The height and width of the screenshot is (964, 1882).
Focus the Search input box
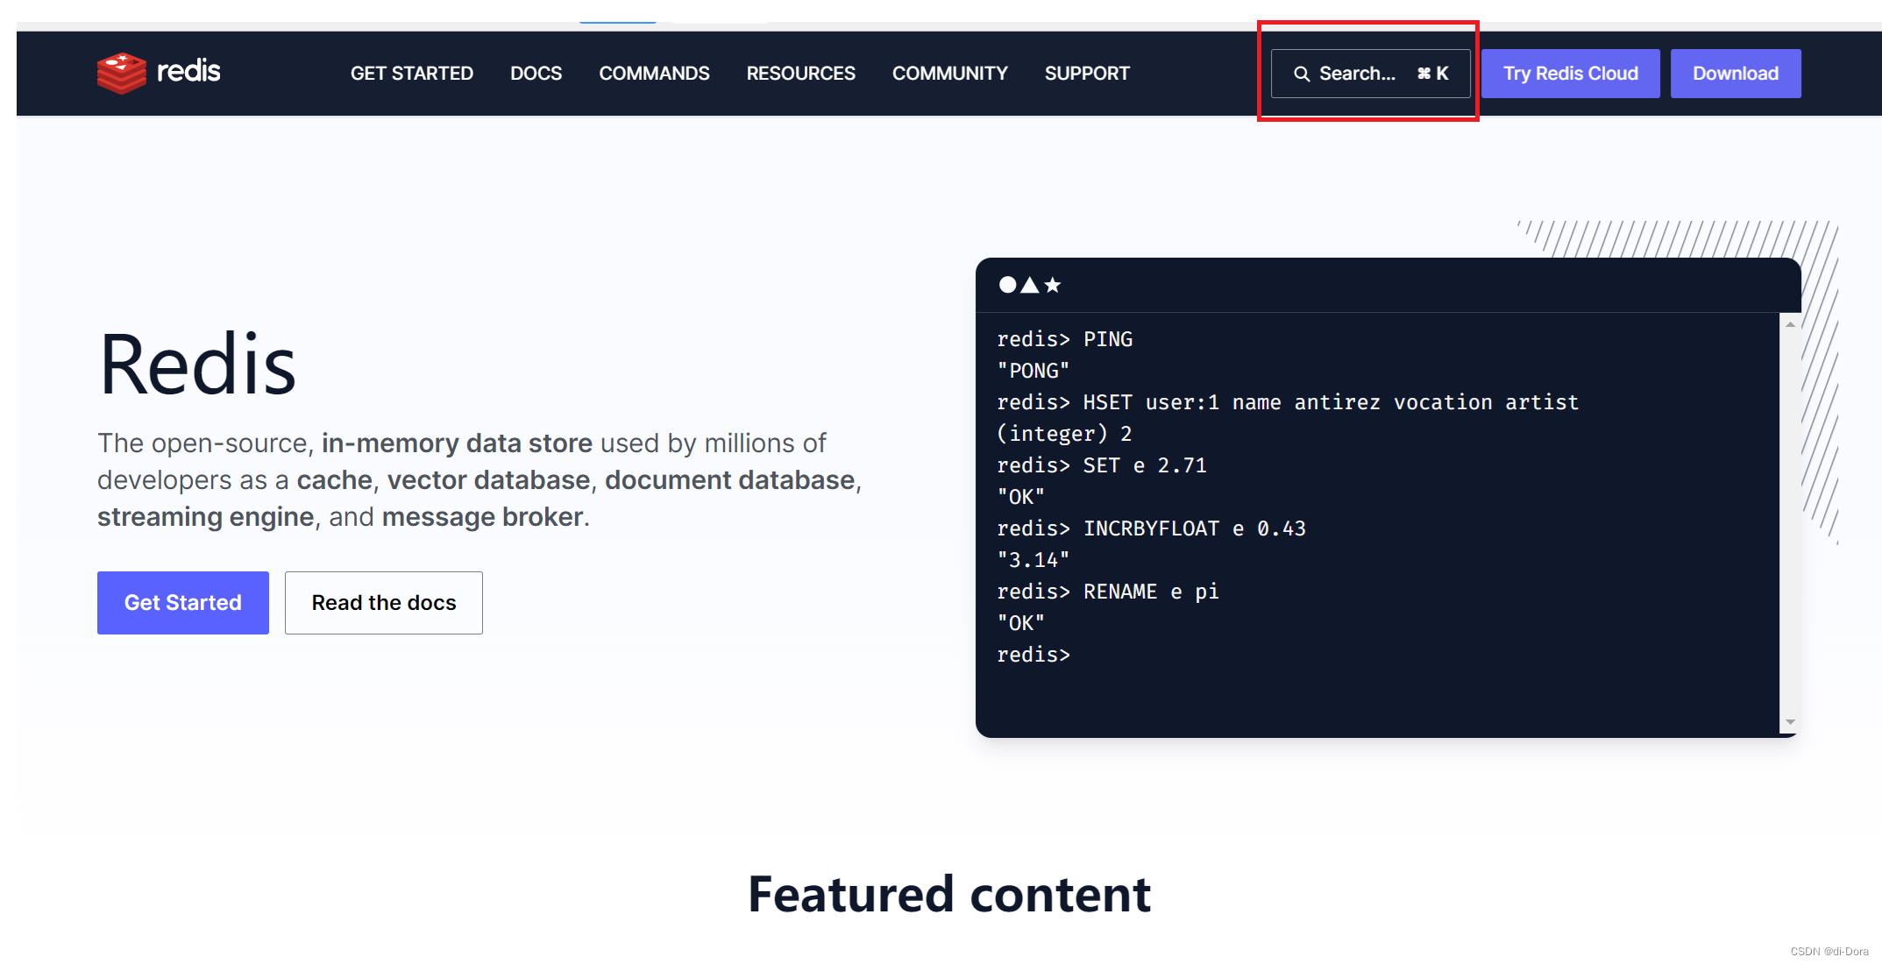(x=1358, y=74)
